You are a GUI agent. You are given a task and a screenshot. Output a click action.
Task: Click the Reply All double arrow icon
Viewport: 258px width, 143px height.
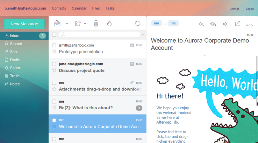(x=213, y=24)
